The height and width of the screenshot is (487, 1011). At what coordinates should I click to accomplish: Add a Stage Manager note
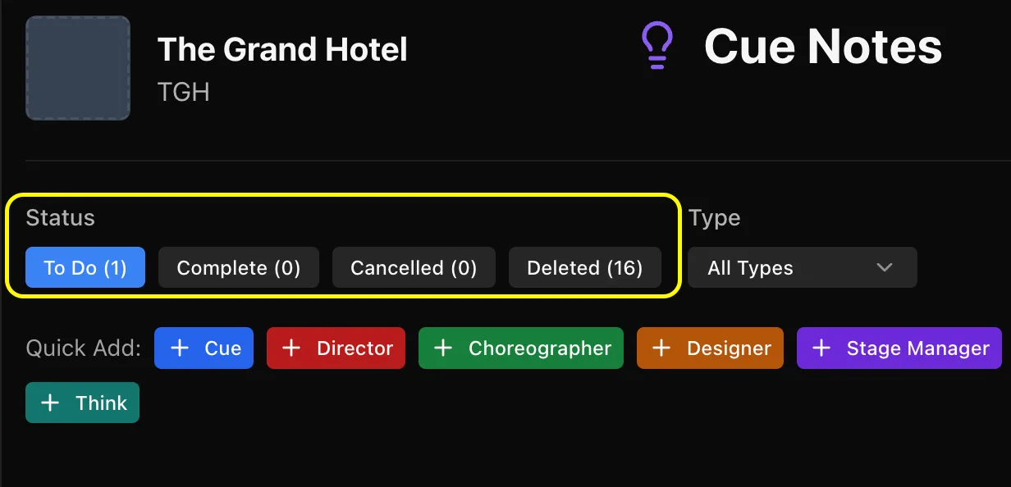click(899, 348)
